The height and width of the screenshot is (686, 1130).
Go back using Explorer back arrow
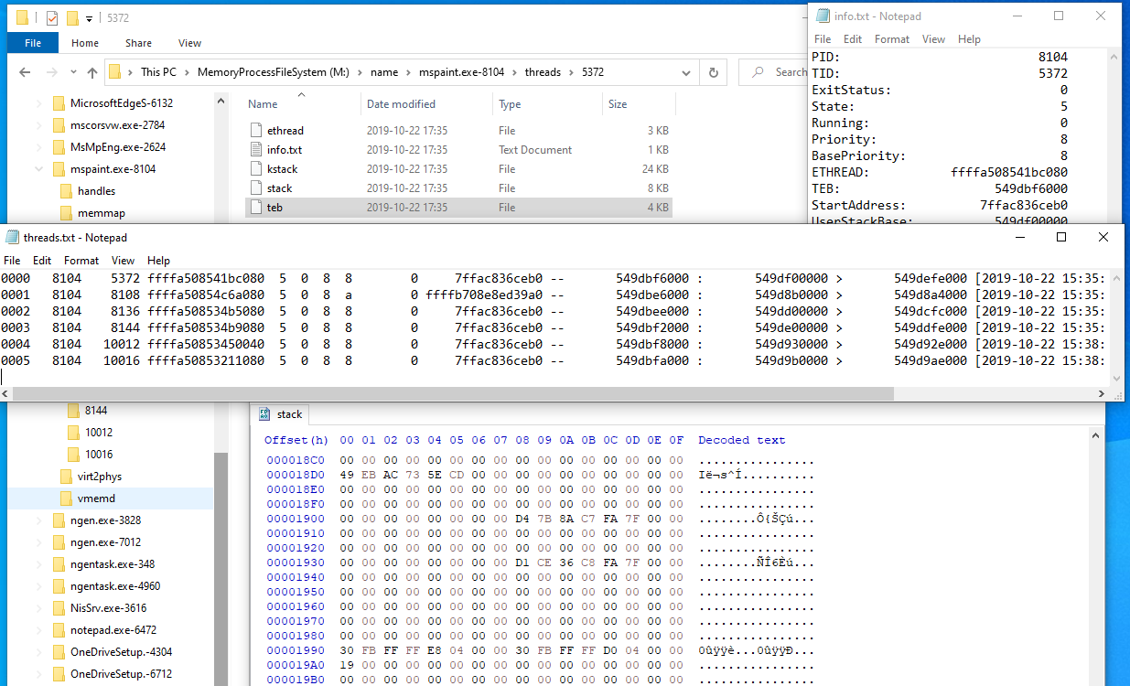click(26, 72)
